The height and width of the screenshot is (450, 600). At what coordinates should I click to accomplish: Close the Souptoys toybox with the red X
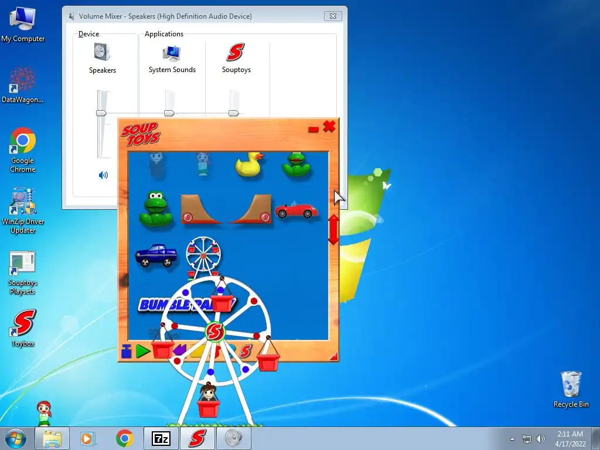tap(329, 127)
